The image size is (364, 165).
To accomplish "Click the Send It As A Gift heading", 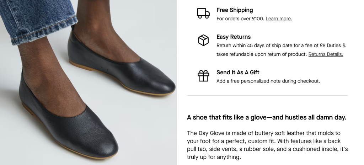I will click(x=238, y=72).
